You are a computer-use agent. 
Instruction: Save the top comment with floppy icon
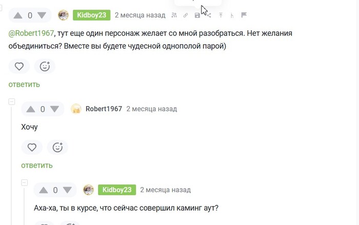[x=197, y=15]
